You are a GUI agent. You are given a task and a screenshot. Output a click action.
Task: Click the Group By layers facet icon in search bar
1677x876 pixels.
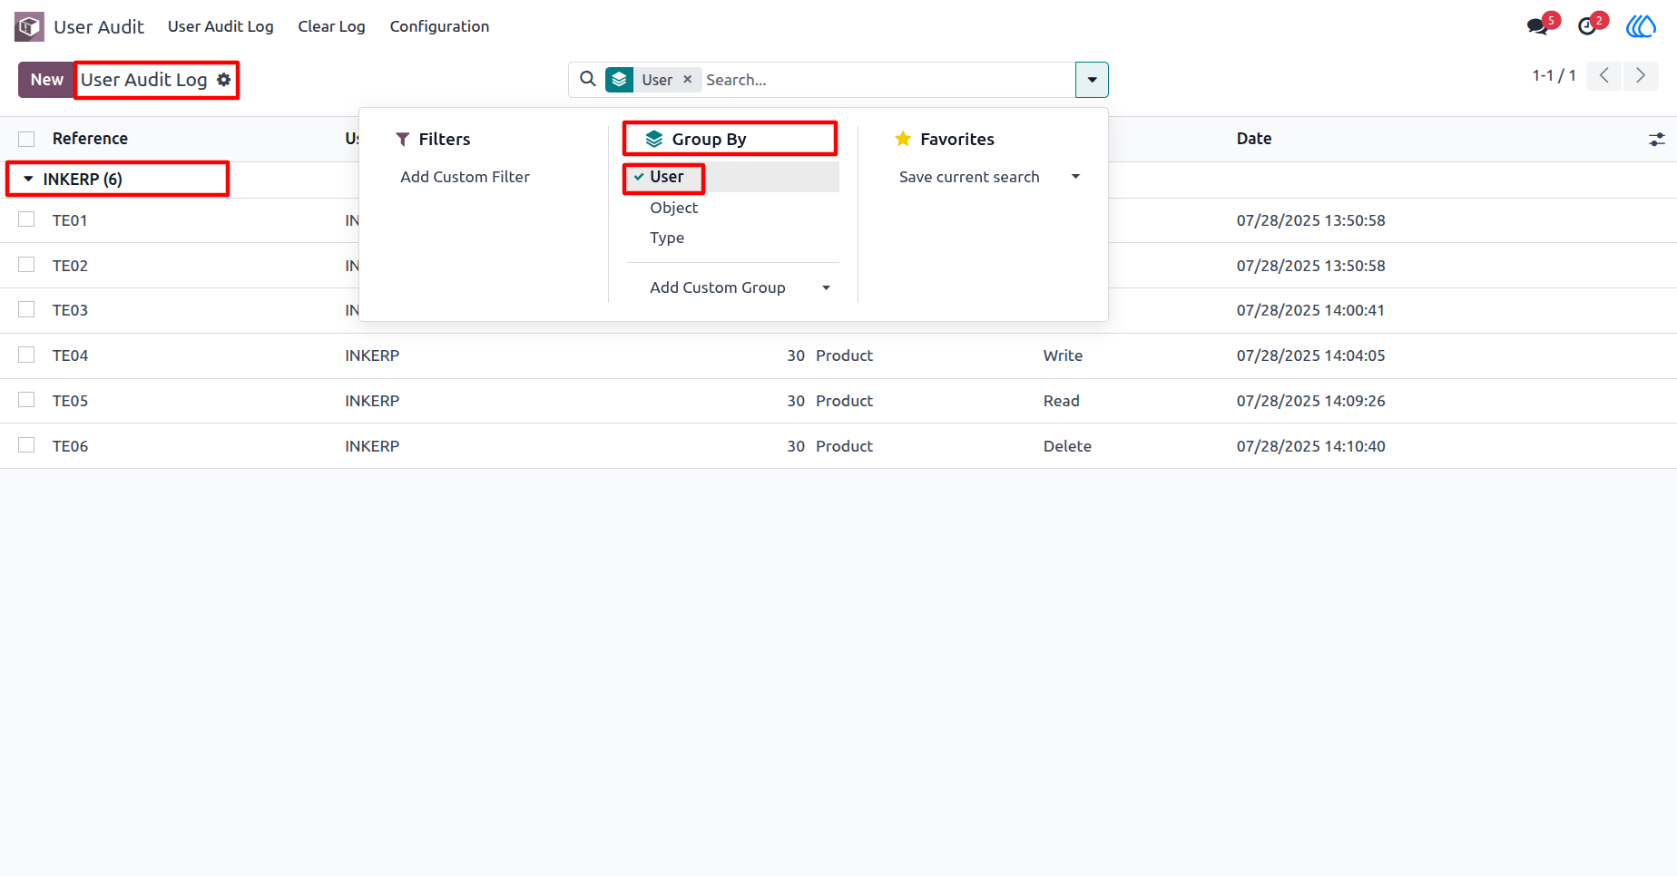pyautogui.click(x=620, y=80)
